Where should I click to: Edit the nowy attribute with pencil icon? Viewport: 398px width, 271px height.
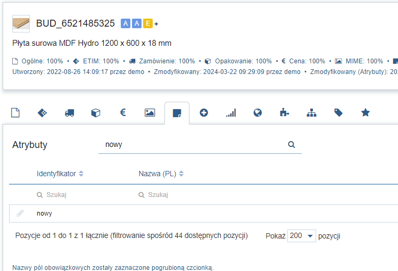[20, 213]
